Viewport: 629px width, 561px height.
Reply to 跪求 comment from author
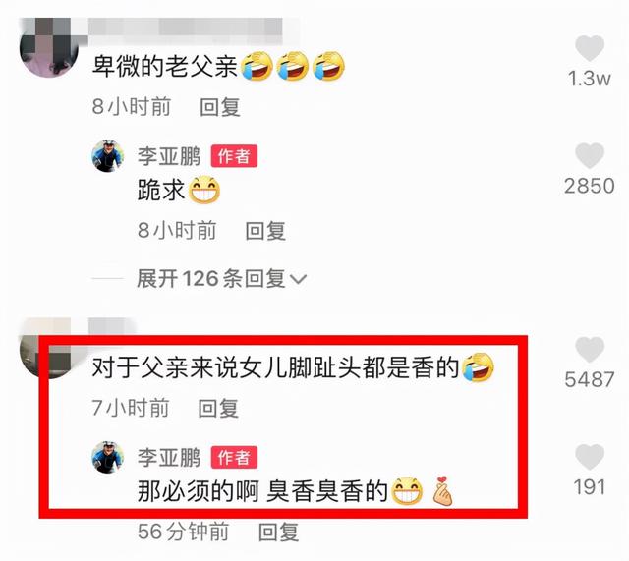point(265,231)
